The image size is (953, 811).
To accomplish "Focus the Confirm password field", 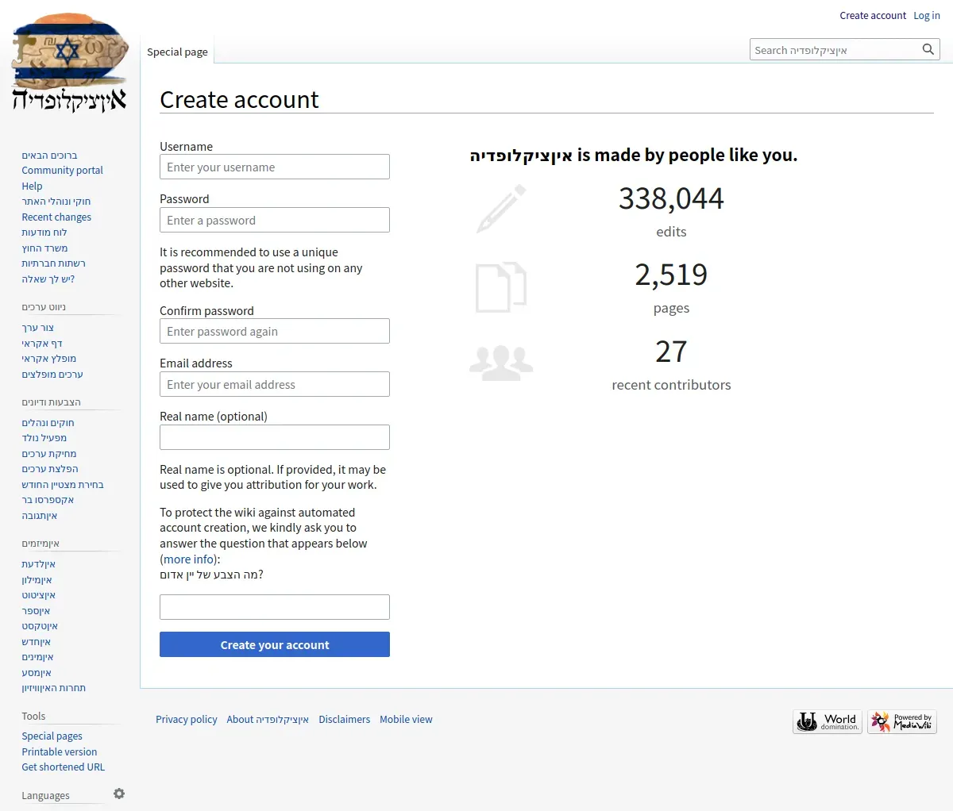I will [275, 331].
